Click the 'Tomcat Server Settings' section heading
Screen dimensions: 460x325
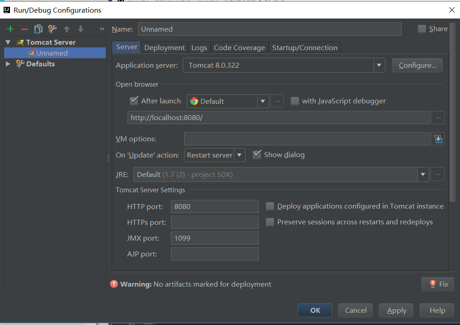pos(150,190)
